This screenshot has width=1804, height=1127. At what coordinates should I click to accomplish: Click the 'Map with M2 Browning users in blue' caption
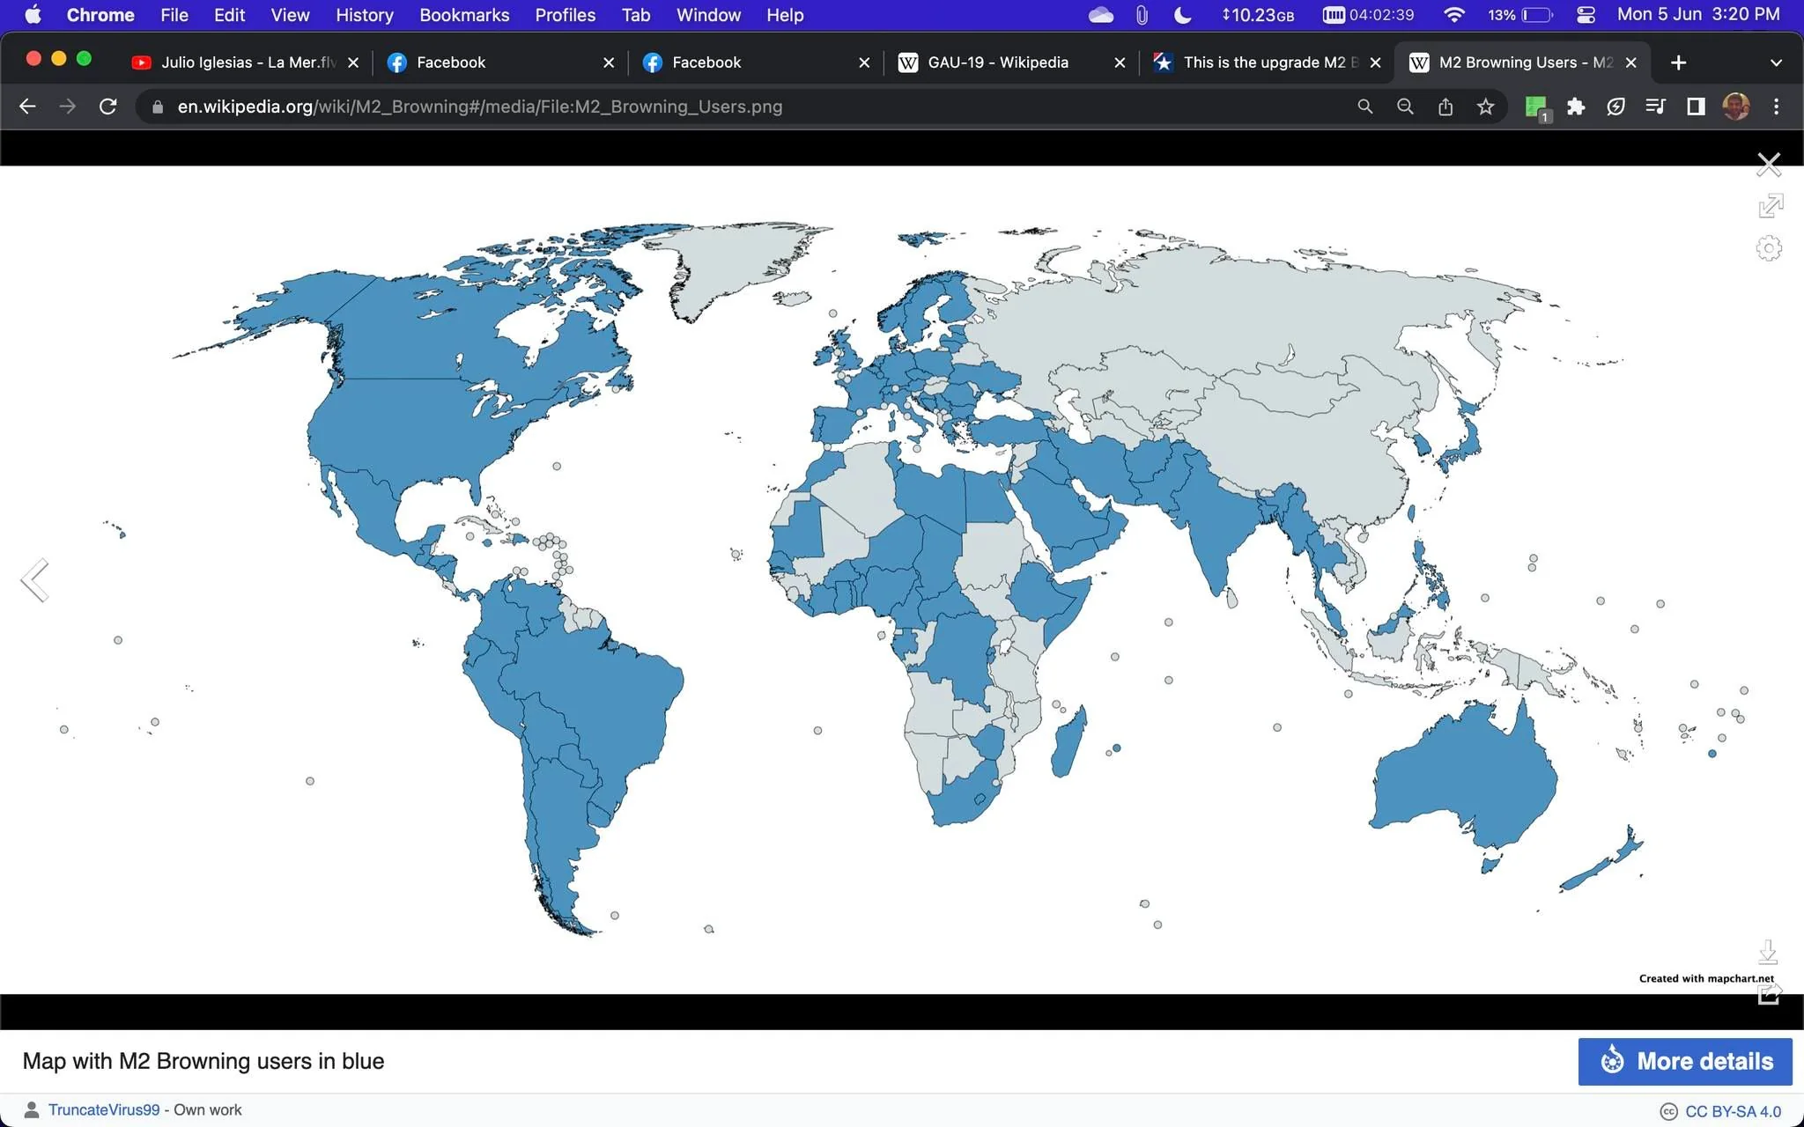point(203,1061)
